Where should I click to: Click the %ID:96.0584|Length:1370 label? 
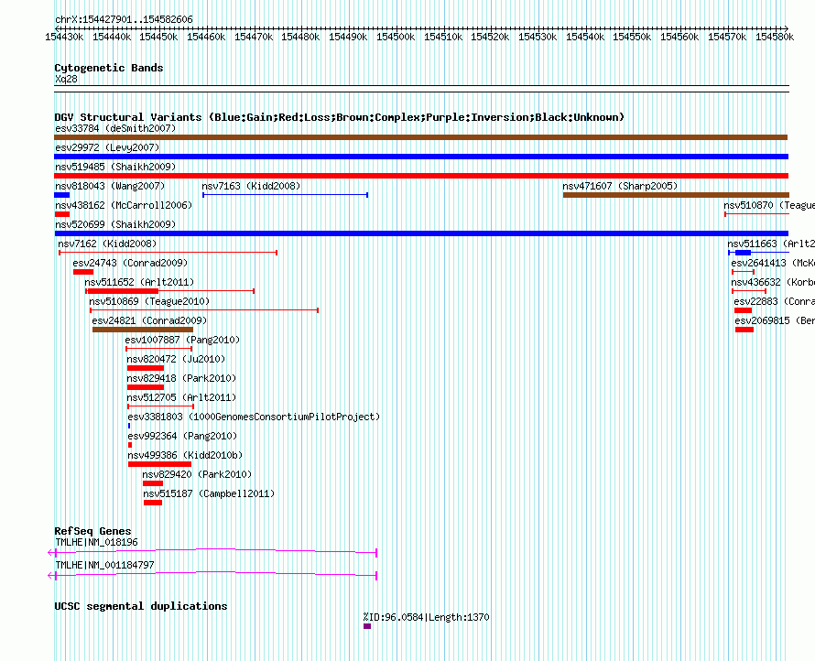pos(426,617)
